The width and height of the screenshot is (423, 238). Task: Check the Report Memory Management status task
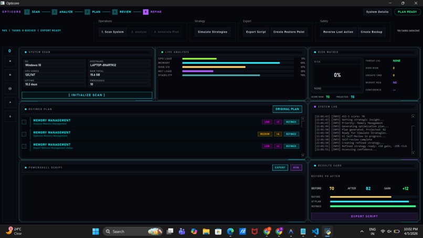(x=24, y=146)
